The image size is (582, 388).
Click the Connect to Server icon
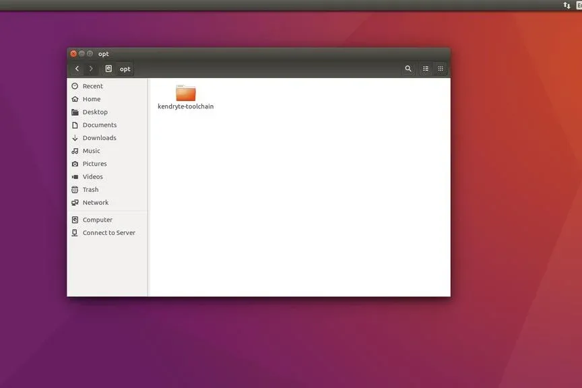[x=75, y=233]
